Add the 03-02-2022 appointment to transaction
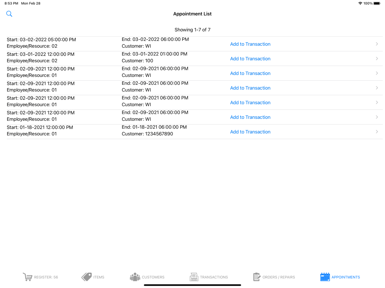This screenshot has height=288, width=385. click(x=250, y=44)
